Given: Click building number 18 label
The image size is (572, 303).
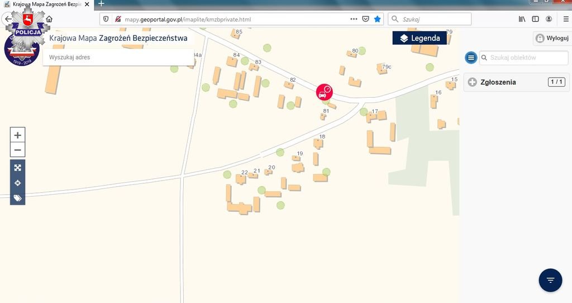Looking at the screenshot, I should (322, 136).
